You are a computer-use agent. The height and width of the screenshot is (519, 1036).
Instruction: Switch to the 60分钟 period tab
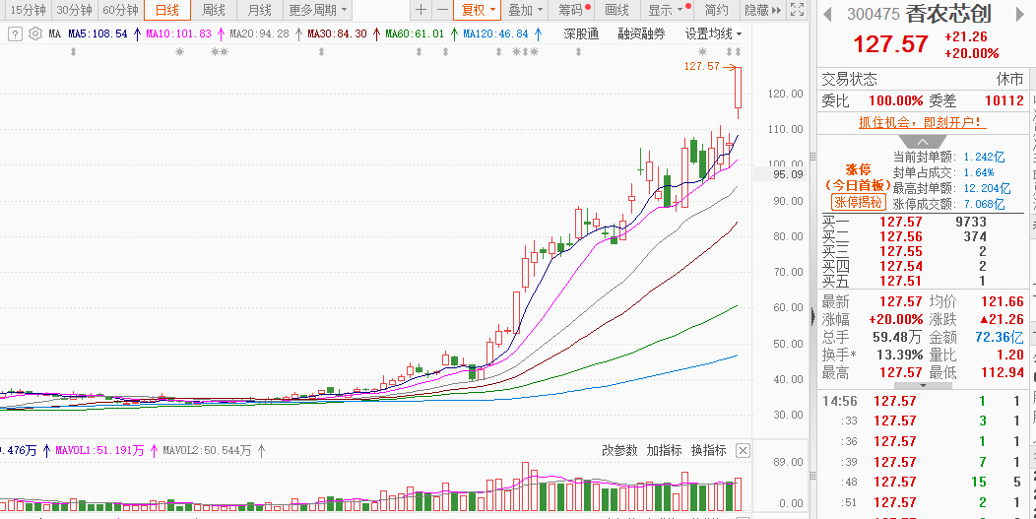tap(121, 10)
